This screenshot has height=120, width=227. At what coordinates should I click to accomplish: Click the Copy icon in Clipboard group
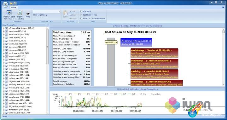click(x=71, y=15)
